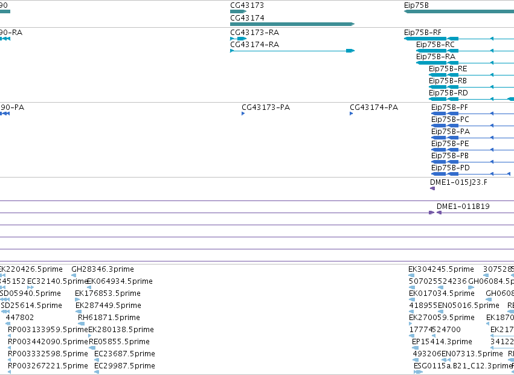Viewport: 514px width, 375px height.
Task: Select EST RP003133959.5prime
Action: point(48,330)
